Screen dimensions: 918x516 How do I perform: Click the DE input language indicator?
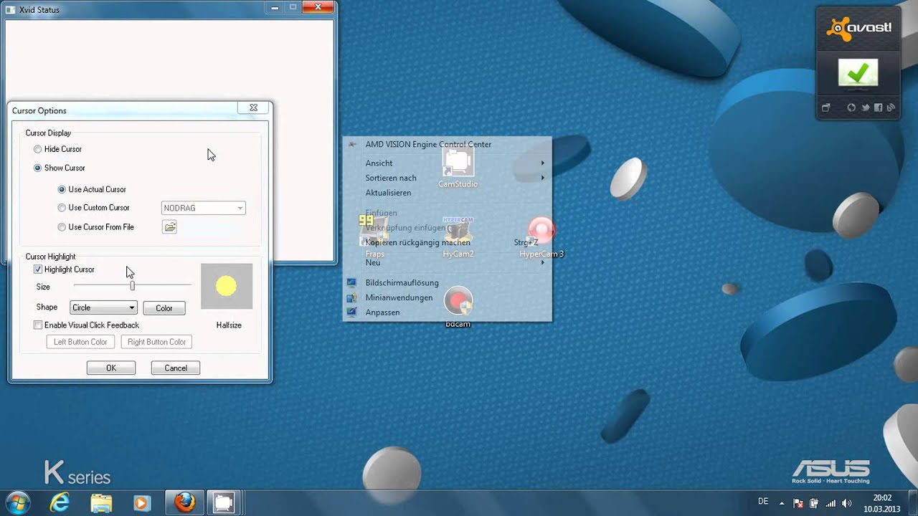point(763,501)
